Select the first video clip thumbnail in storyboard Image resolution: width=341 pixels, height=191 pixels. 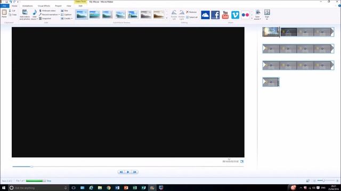pos(271,32)
